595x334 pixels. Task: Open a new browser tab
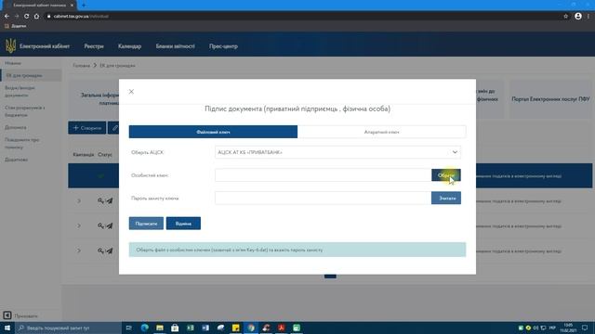(84, 6)
